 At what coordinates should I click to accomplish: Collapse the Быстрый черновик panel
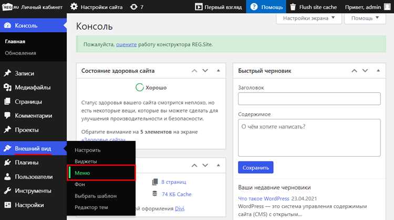click(378, 71)
